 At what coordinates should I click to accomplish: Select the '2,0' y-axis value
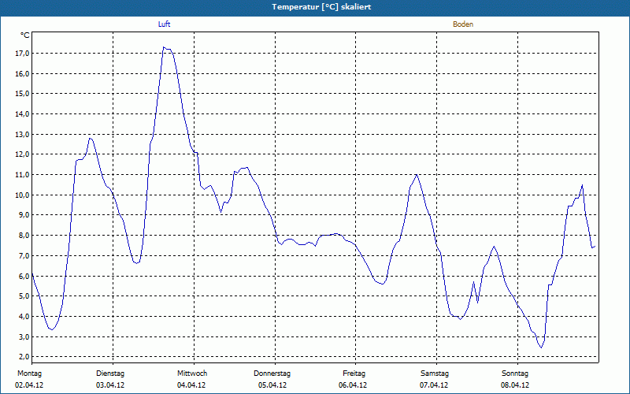click(x=24, y=357)
